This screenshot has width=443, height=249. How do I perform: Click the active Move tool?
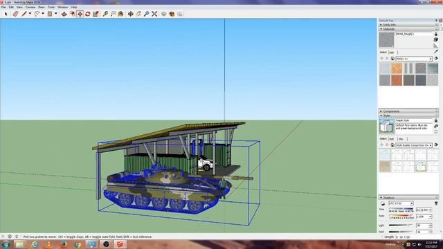pyautogui.click(x=80, y=14)
